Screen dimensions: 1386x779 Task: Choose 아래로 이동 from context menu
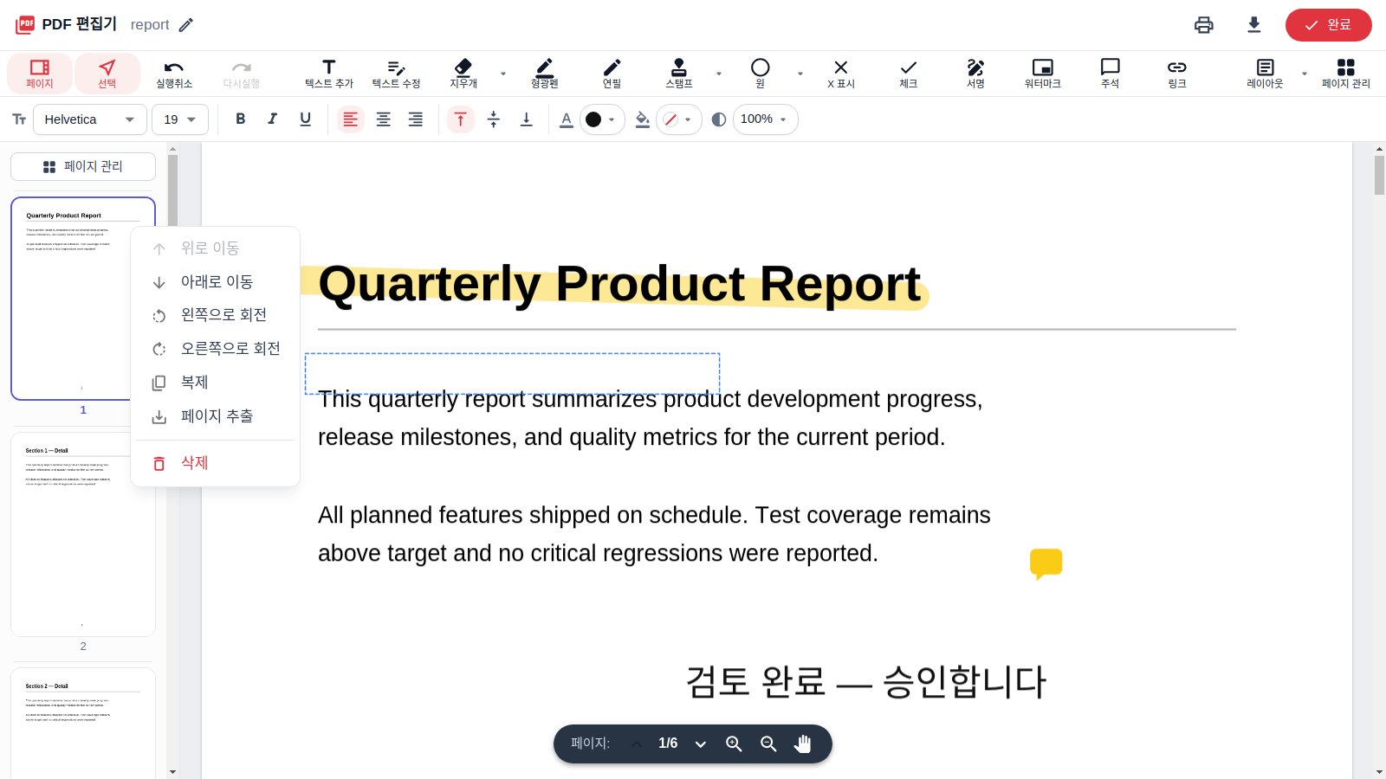pyautogui.click(x=215, y=282)
